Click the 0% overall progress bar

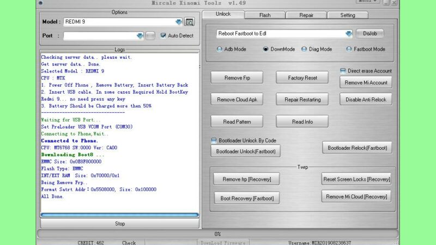click(x=217, y=234)
